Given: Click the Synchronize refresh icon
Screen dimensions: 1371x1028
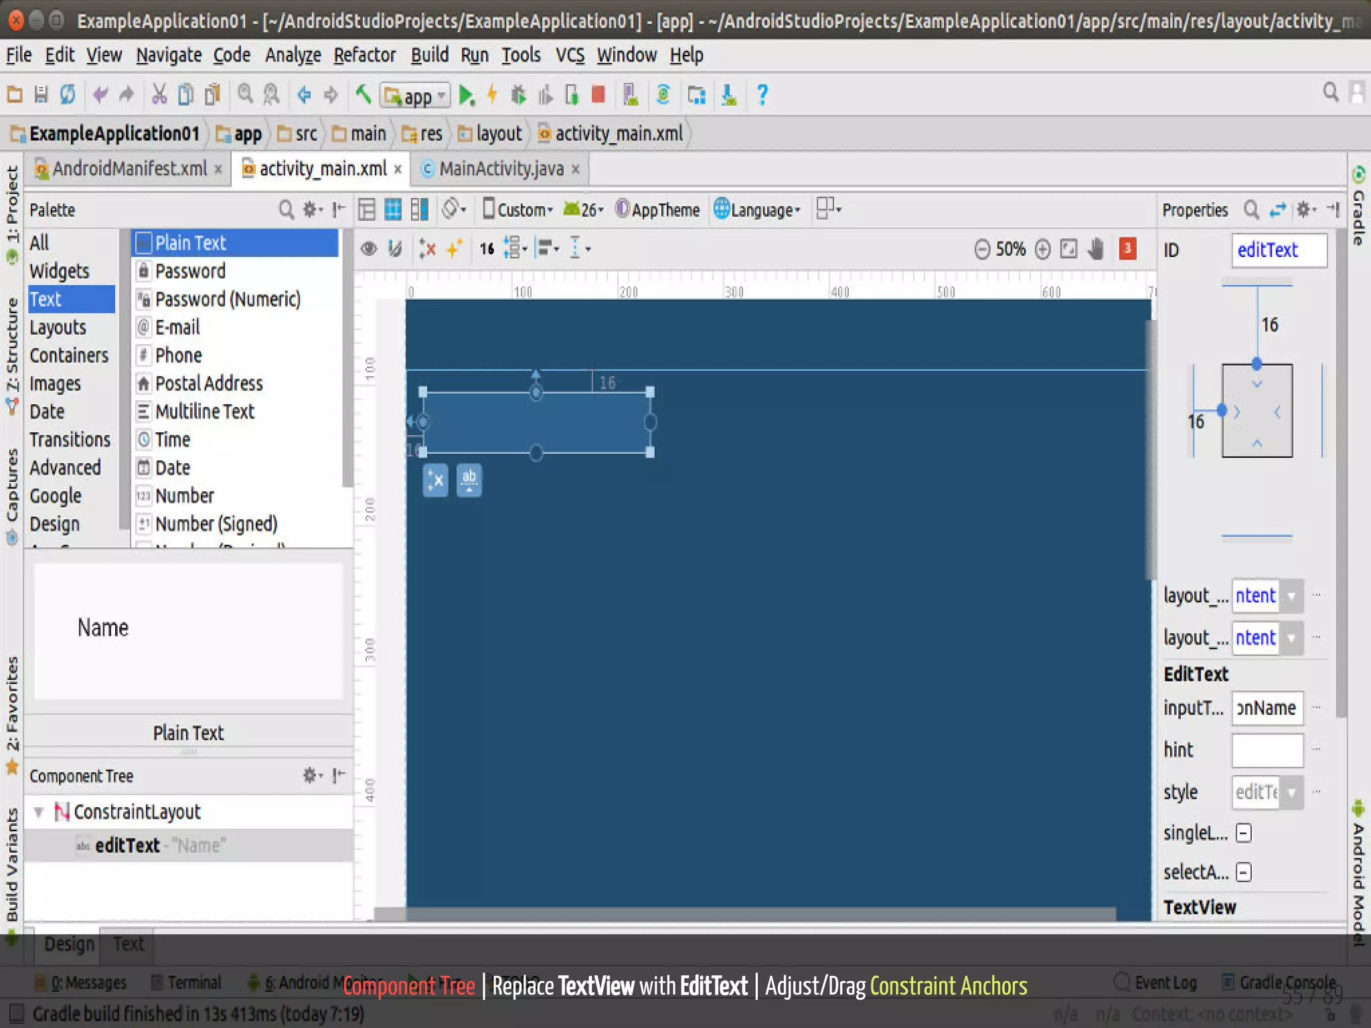Looking at the screenshot, I should 68,95.
